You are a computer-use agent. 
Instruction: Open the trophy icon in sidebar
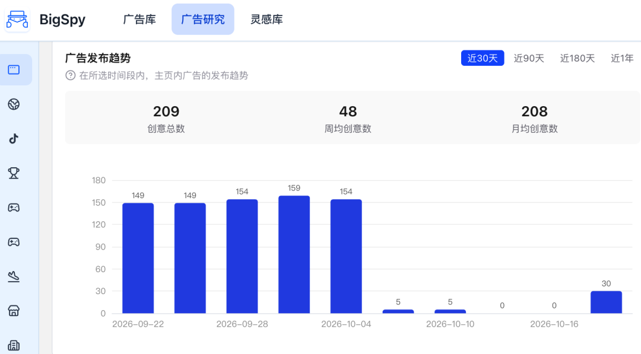14,173
